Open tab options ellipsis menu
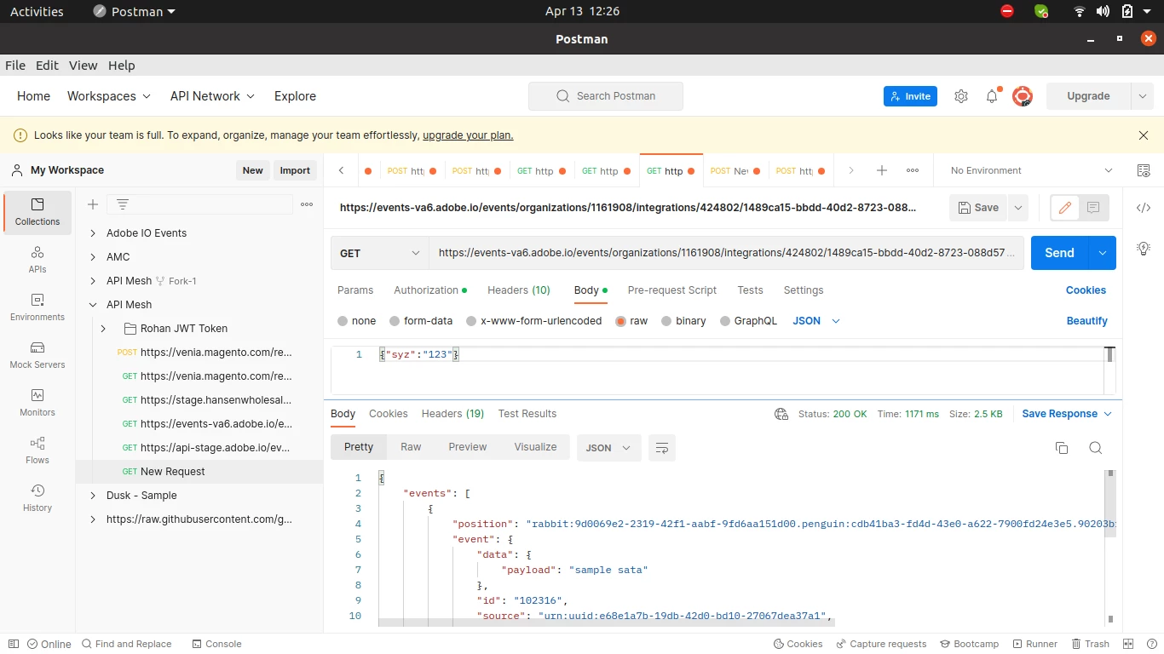The height and width of the screenshot is (654, 1164). [x=913, y=170]
